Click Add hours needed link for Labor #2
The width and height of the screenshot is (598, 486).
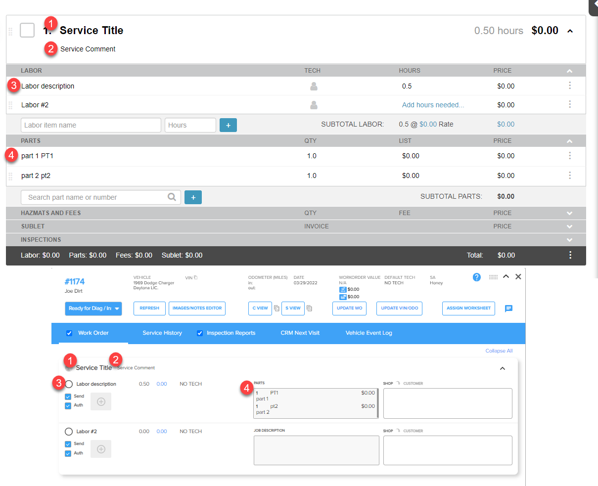(433, 105)
